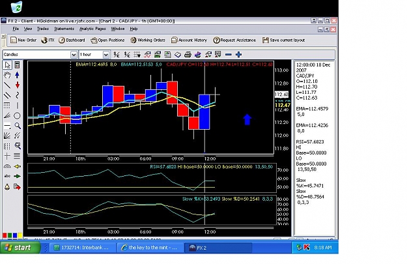Open the Analytic Pages menu
Image resolution: width=407 pixels, height=264 pixels.
coord(92,29)
